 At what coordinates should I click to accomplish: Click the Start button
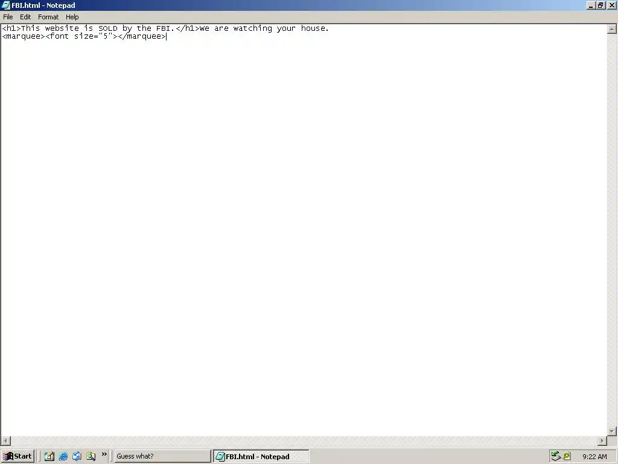[18, 457]
